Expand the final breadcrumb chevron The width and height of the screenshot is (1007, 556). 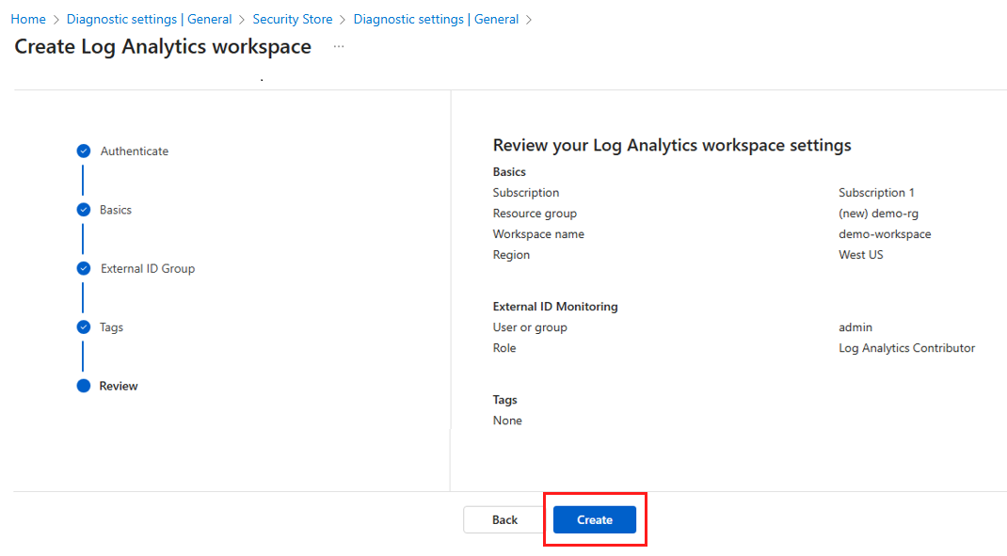[x=530, y=19]
